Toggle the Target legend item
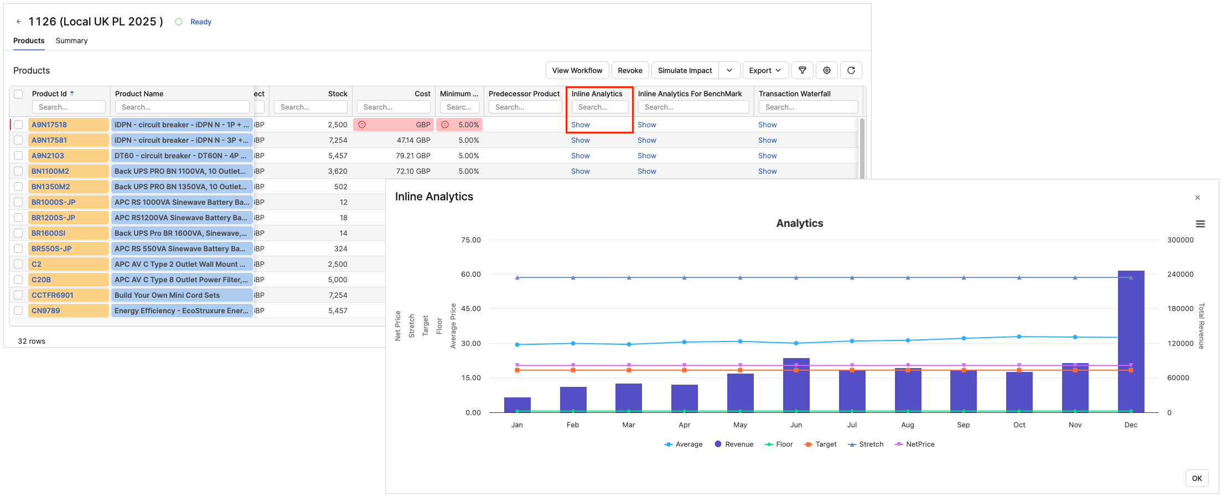Viewport: 1227px width, 502px height. click(820, 444)
